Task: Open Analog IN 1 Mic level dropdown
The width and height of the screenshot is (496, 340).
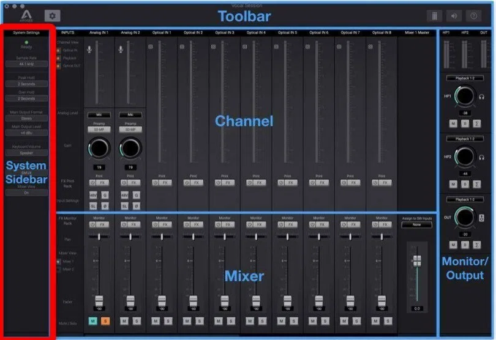Action: click(99, 115)
